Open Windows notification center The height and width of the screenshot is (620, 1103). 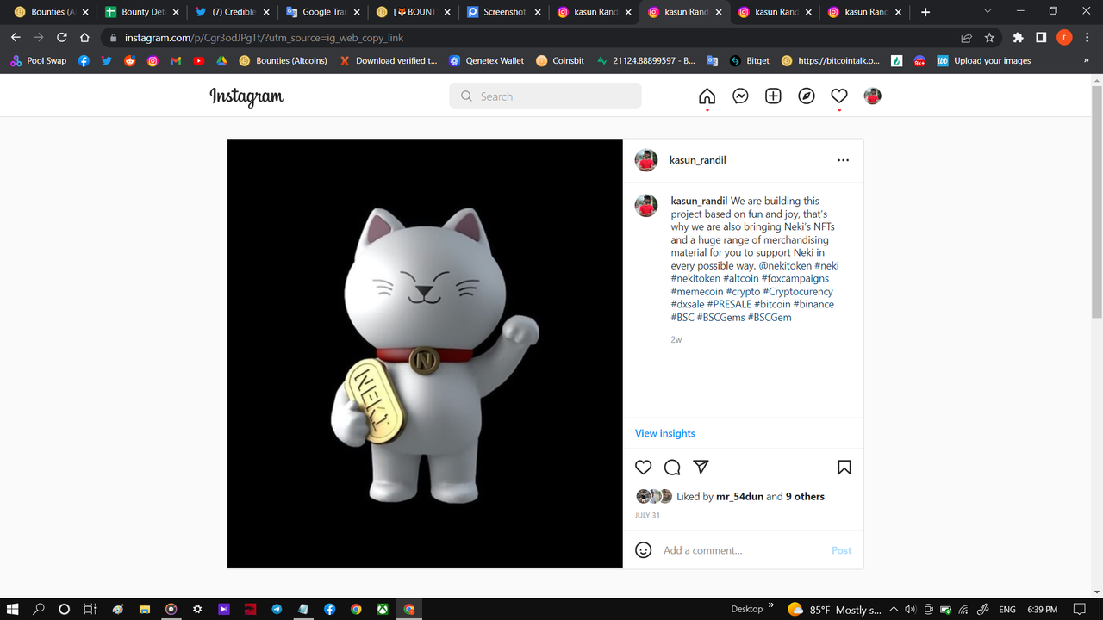click(1079, 609)
